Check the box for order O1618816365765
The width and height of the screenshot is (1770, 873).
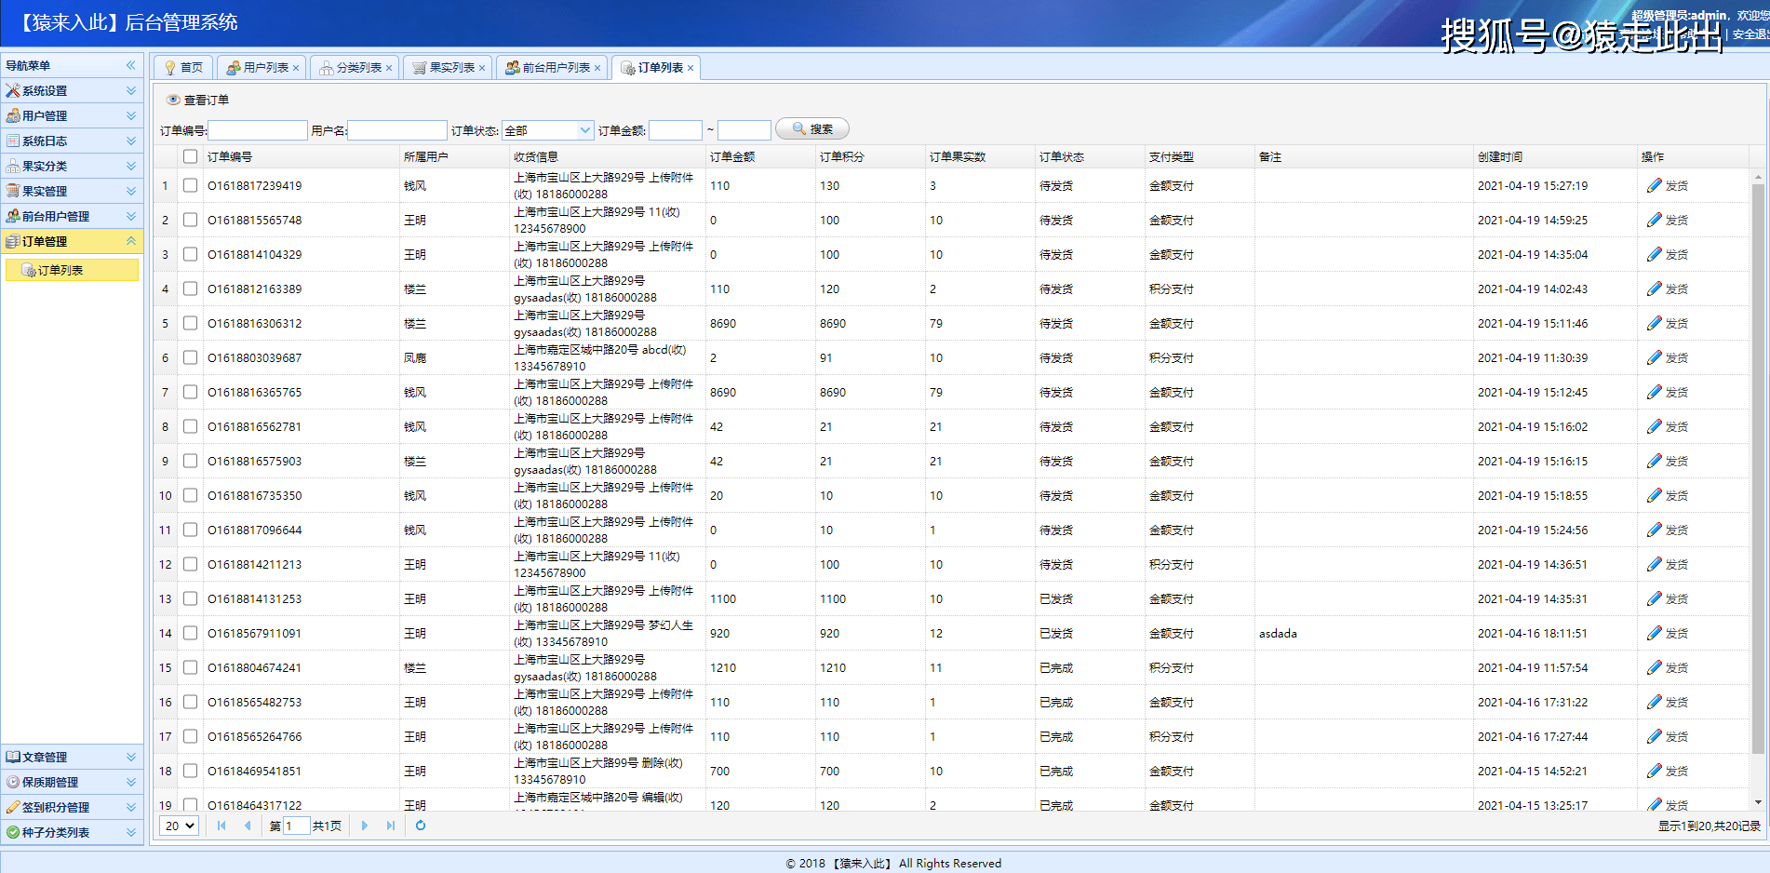191,392
